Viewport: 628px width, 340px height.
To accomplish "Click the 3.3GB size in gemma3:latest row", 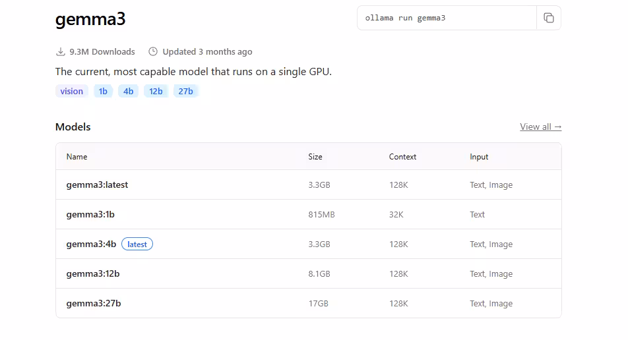I will [319, 184].
